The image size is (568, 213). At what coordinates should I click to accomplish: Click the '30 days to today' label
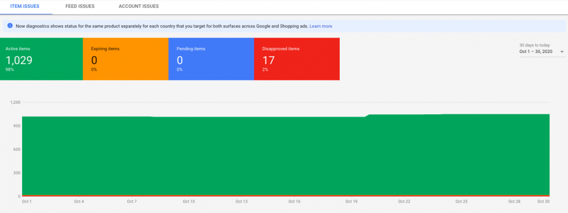pos(535,45)
